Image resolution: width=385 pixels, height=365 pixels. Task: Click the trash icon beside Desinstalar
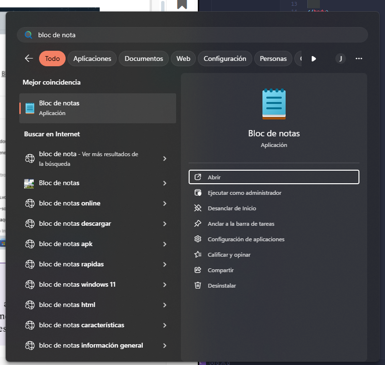coord(198,285)
